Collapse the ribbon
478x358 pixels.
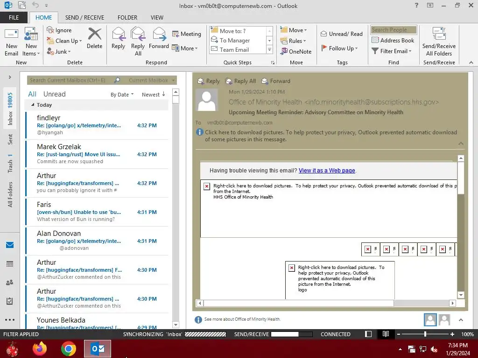point(471,62)
